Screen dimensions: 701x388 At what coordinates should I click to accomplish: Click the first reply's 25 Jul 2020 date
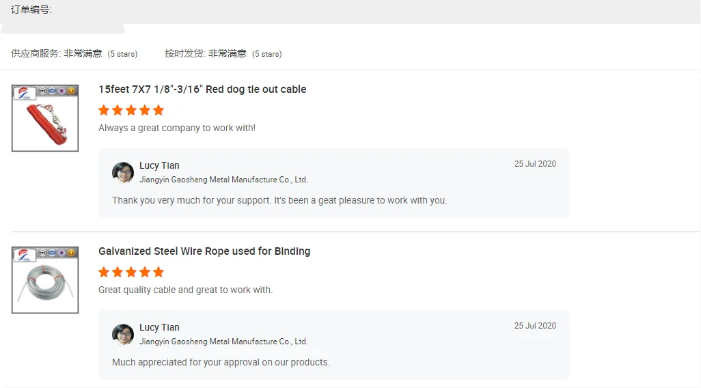(x=535, y=164)
